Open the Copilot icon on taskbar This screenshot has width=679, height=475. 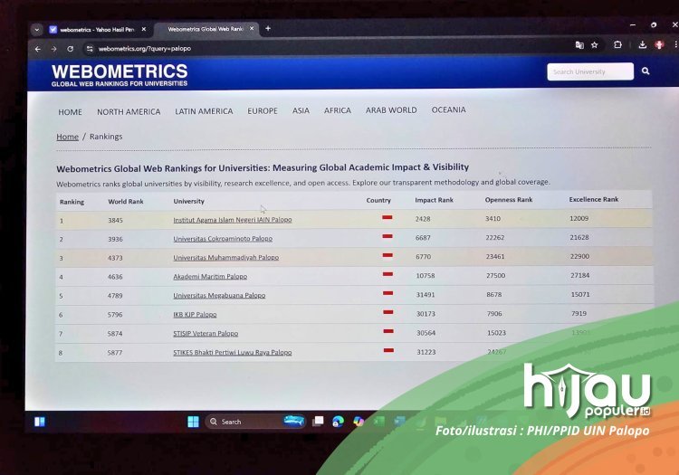tap(359, 422)
